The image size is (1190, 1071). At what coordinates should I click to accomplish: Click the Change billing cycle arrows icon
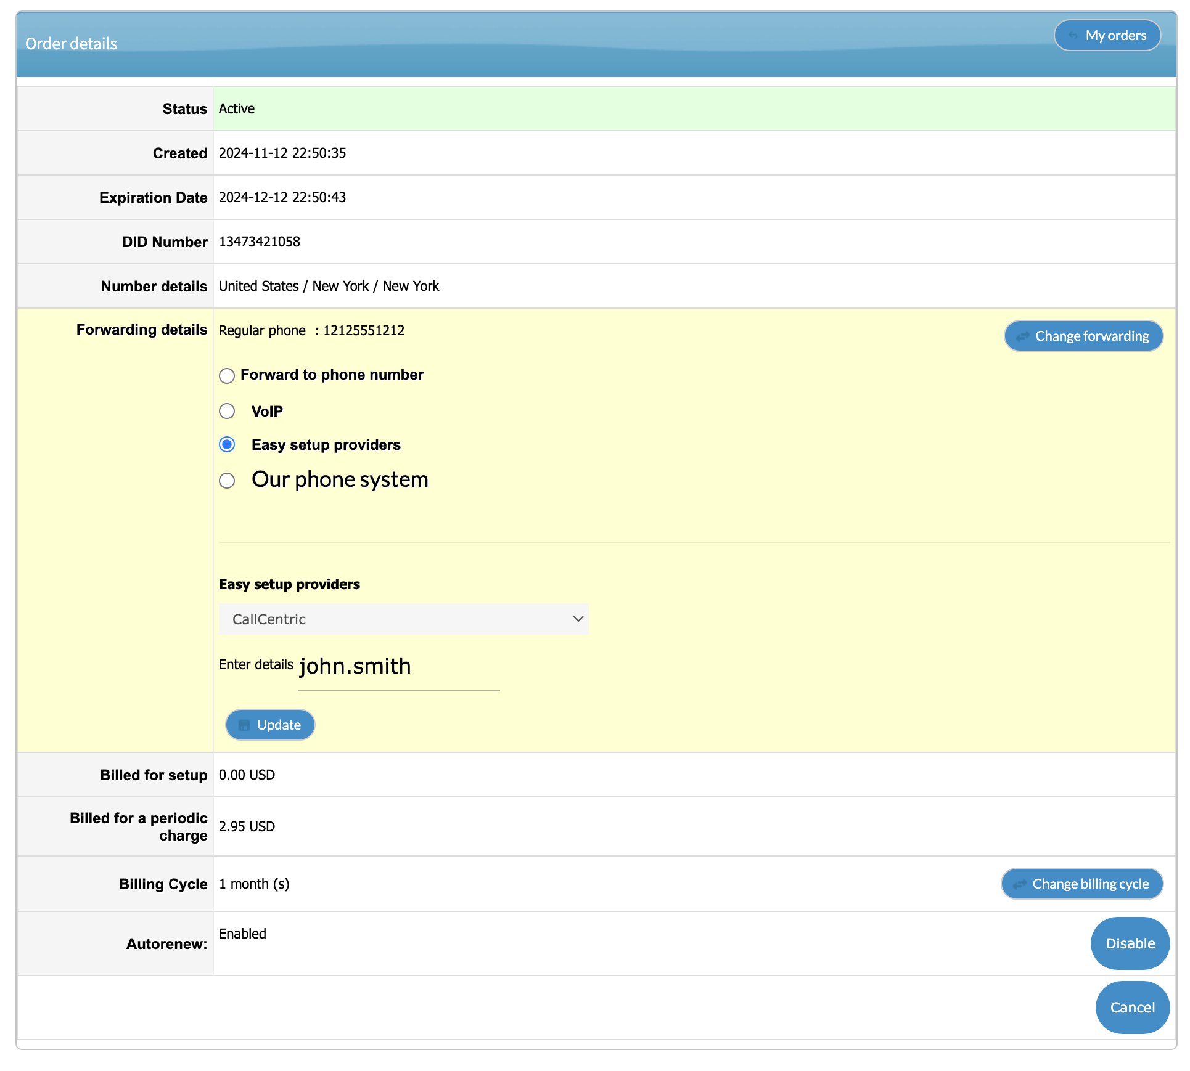coord(1020,884)
